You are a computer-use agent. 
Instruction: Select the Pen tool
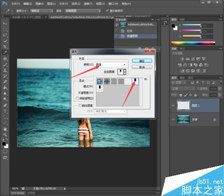coord(5,105)
